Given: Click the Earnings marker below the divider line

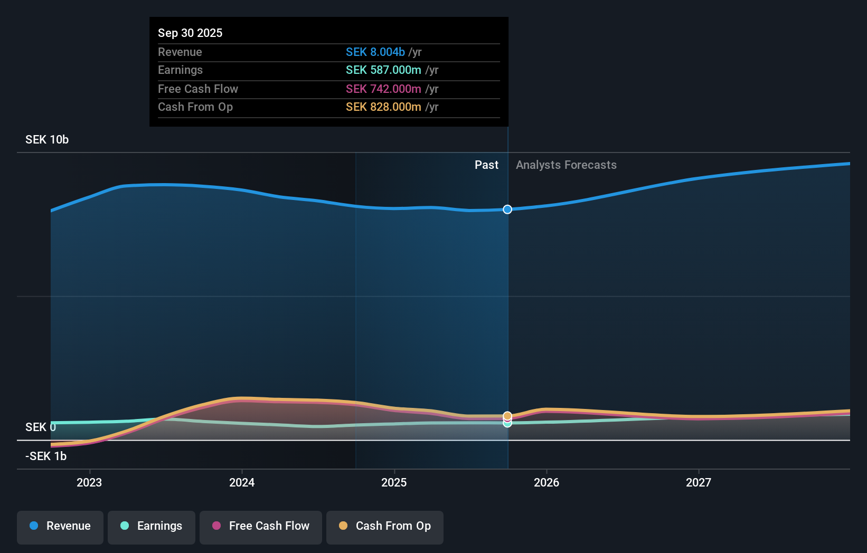Looking at the screenshot, I should pyautogui.click(x=507, y=424).
